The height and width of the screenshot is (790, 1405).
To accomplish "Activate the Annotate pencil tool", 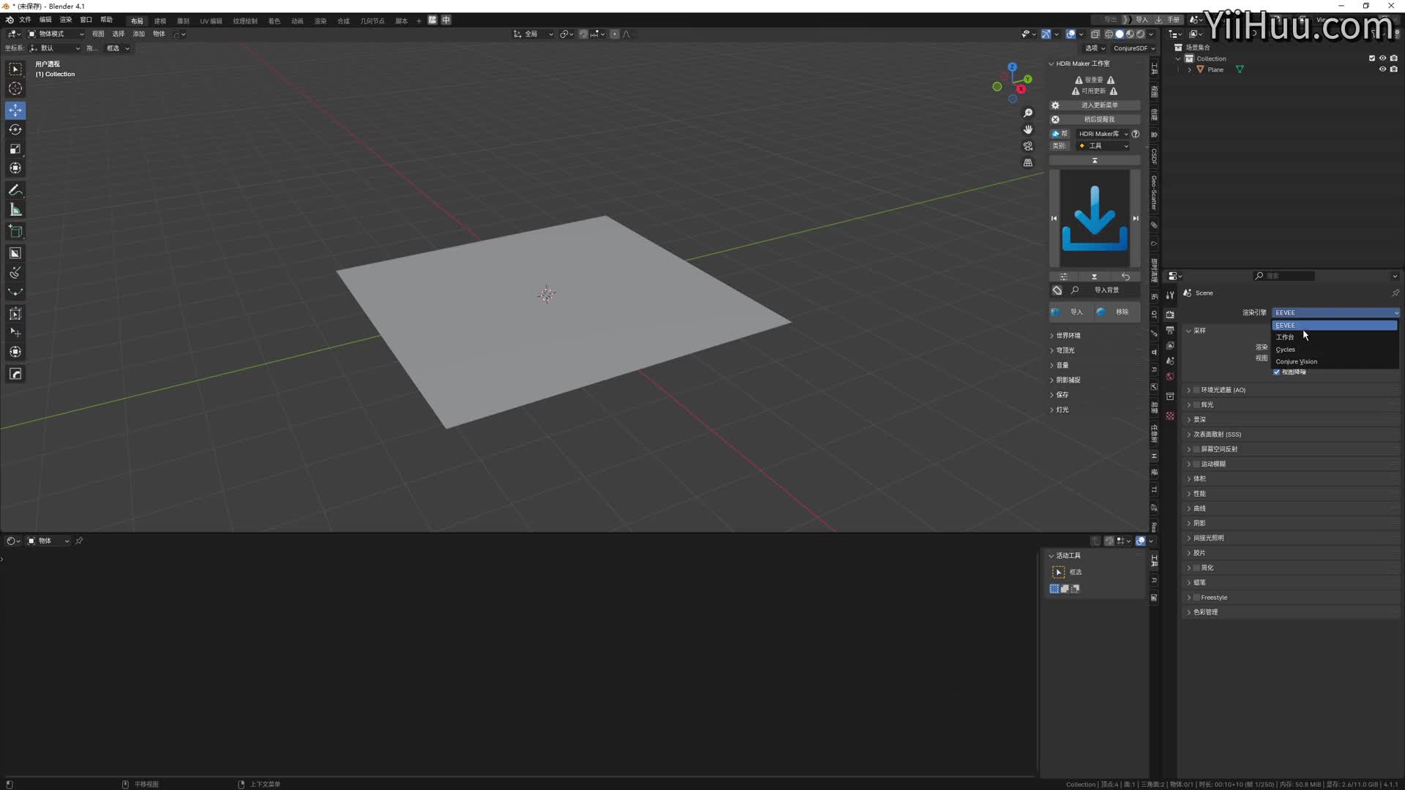I will [x=15, y=190].
